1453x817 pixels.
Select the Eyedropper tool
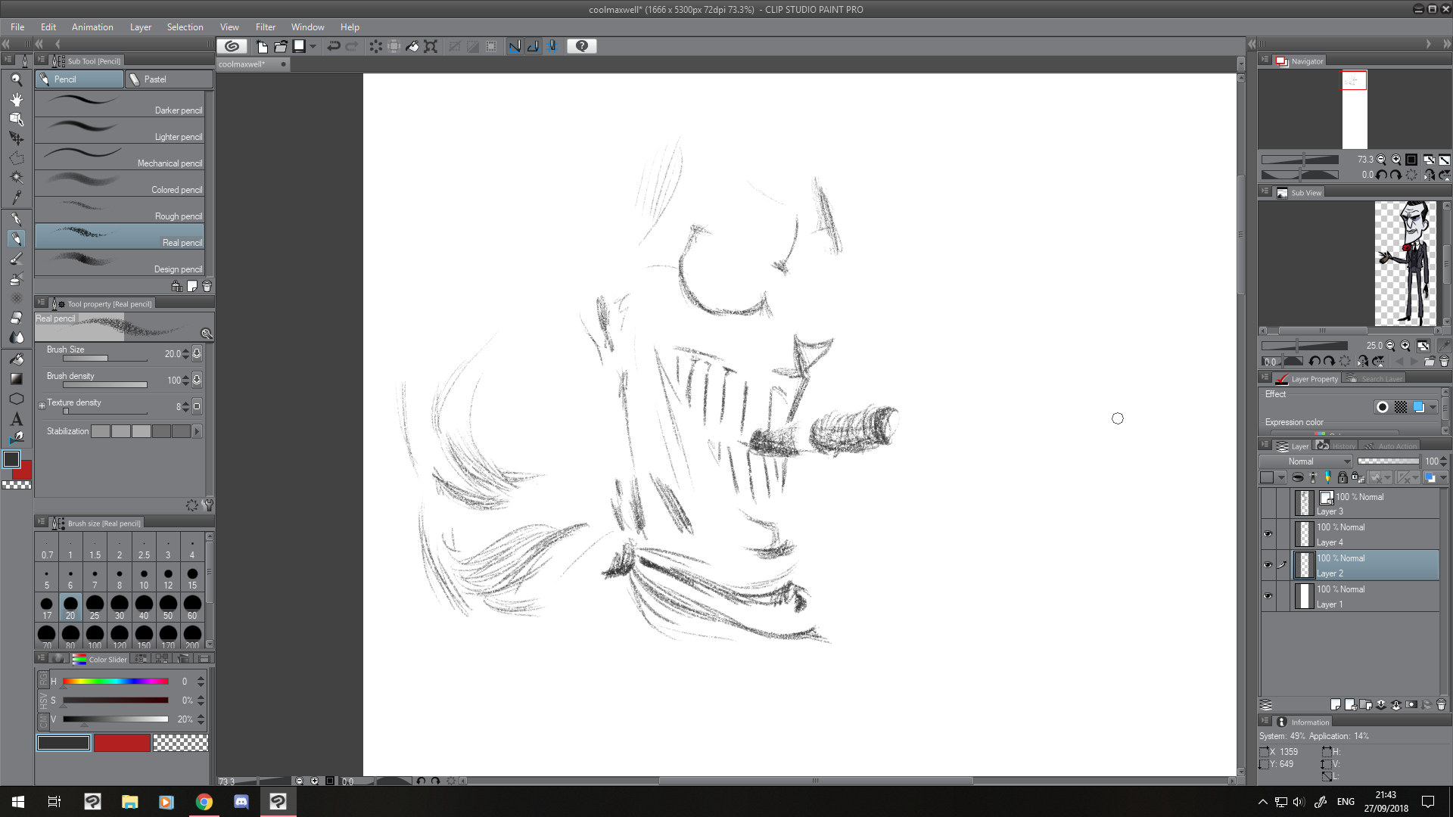point(16,197)
